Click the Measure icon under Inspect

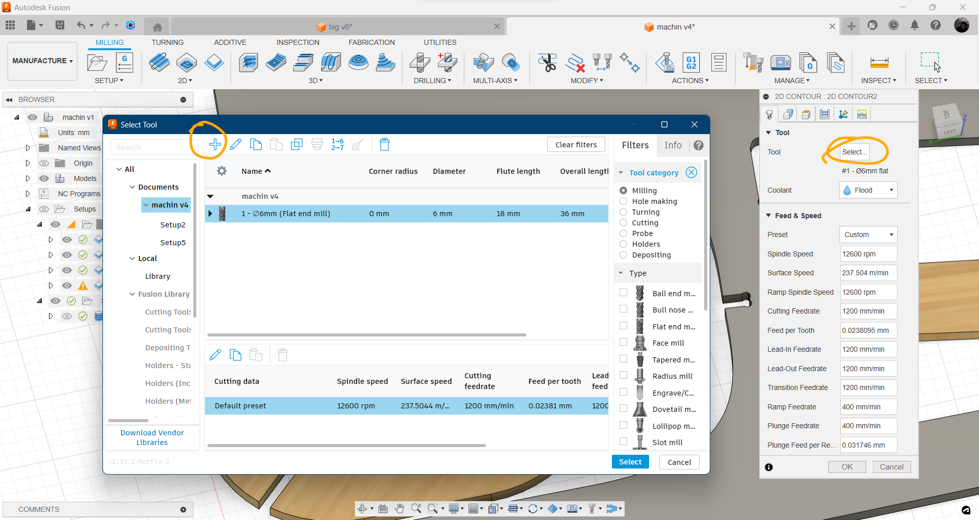879,63
